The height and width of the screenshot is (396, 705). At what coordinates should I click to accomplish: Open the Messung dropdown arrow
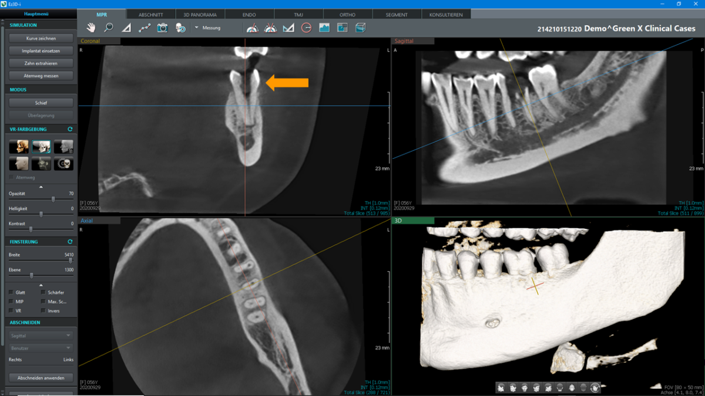[x=197, y=28]
